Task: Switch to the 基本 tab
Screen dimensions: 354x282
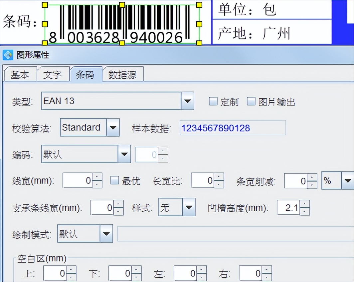Action: click(20, 74)
